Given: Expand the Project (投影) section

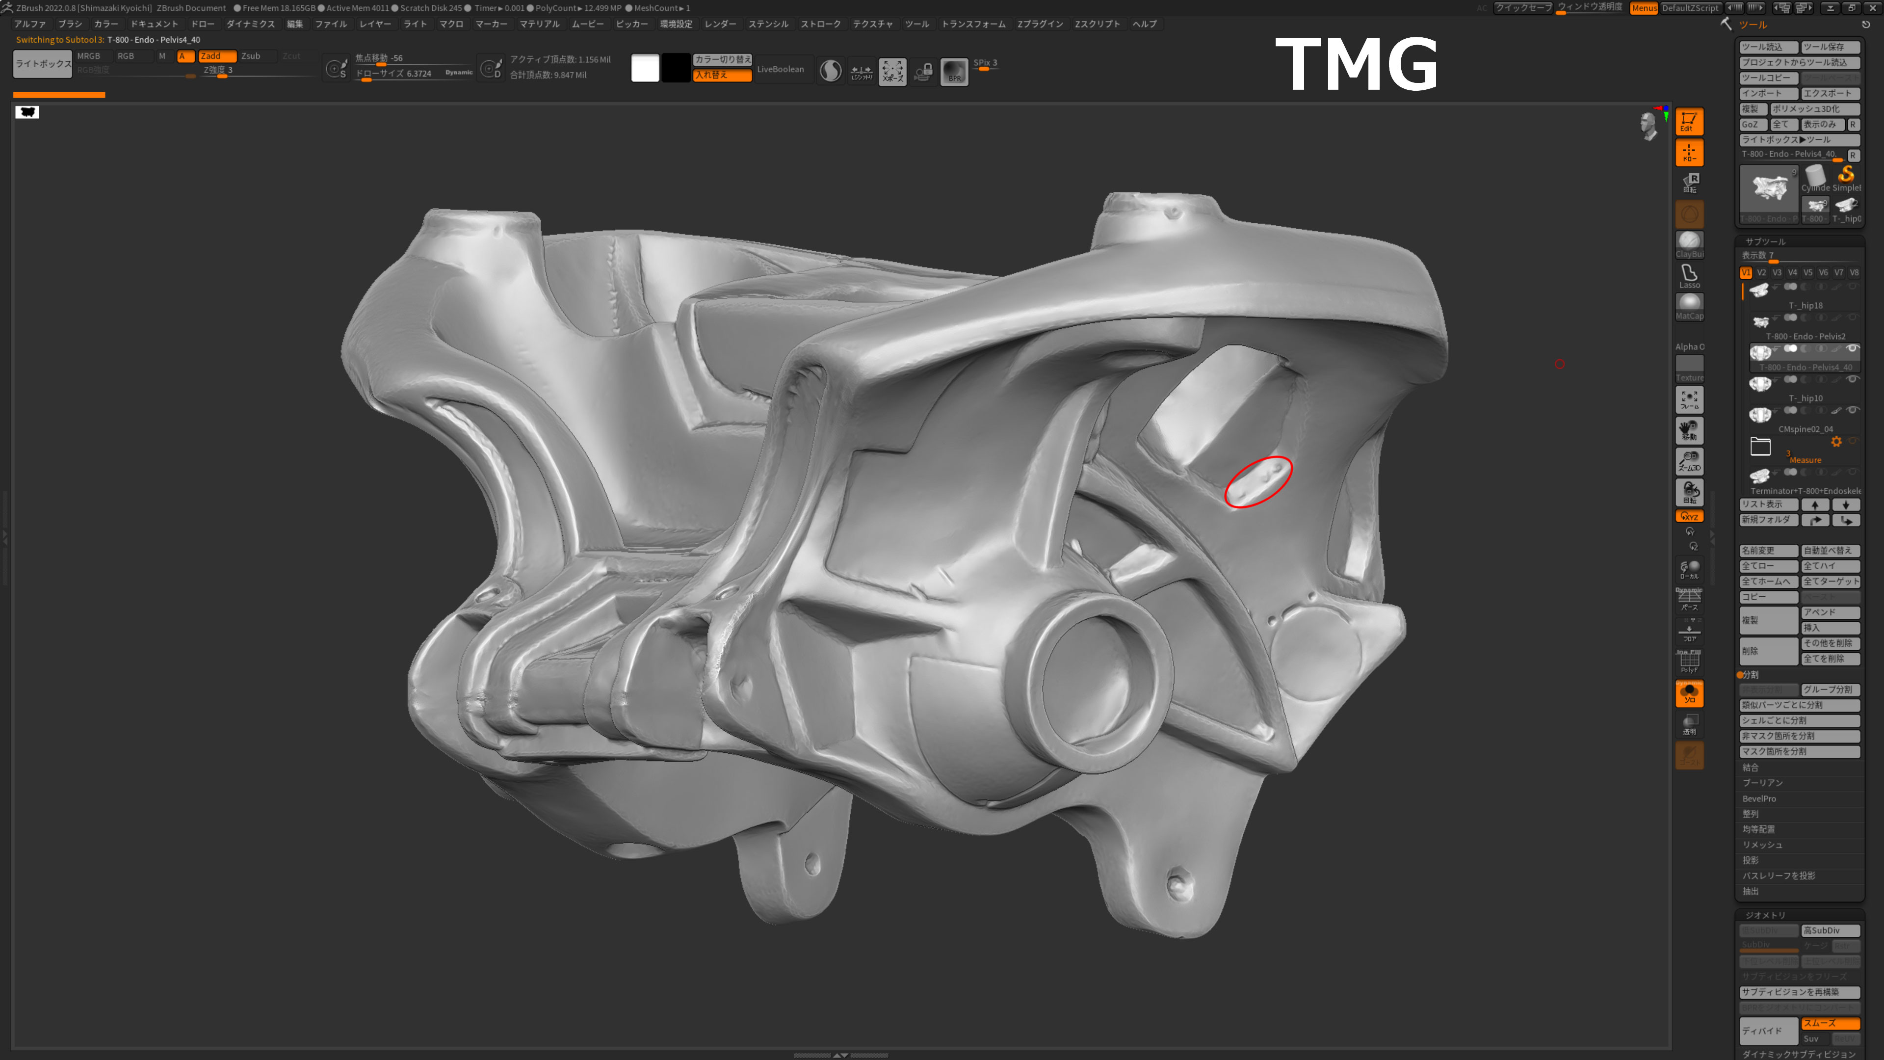Looking at the screenshot, I should point(1750,860).
